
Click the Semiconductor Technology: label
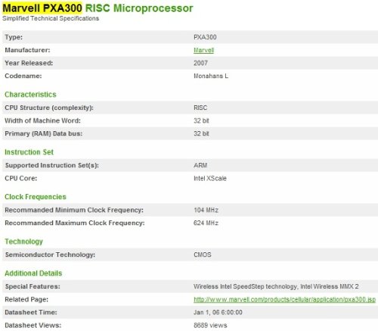coord(50,254)
